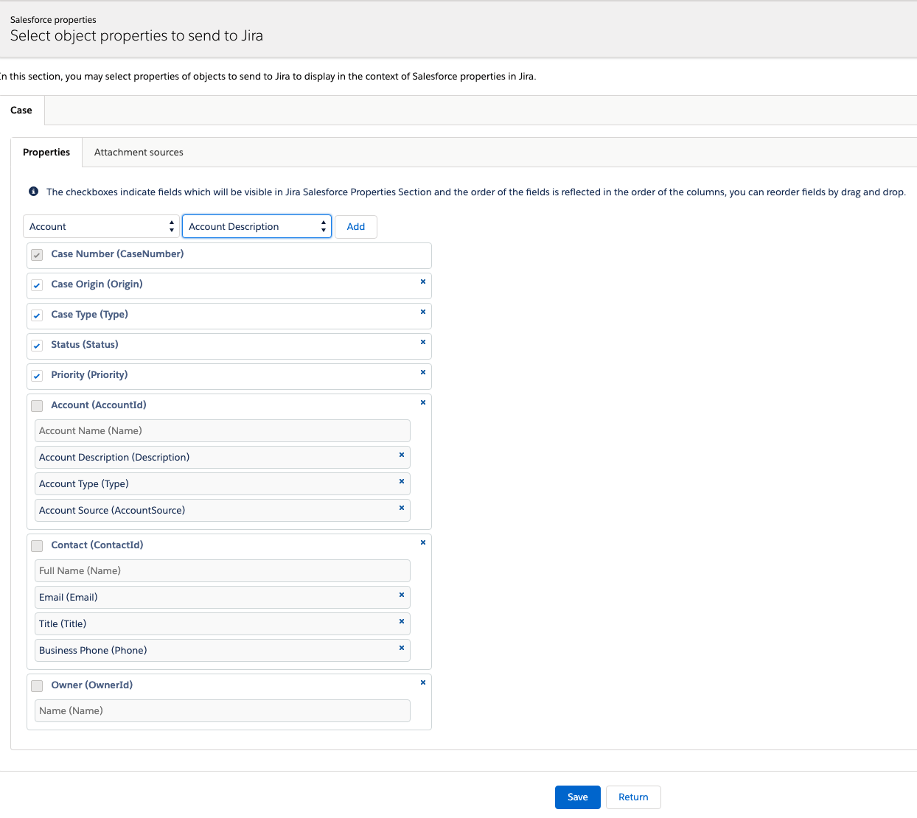
Task: Check the Contact (ContactId) checkbox
Action: (37, 546)
